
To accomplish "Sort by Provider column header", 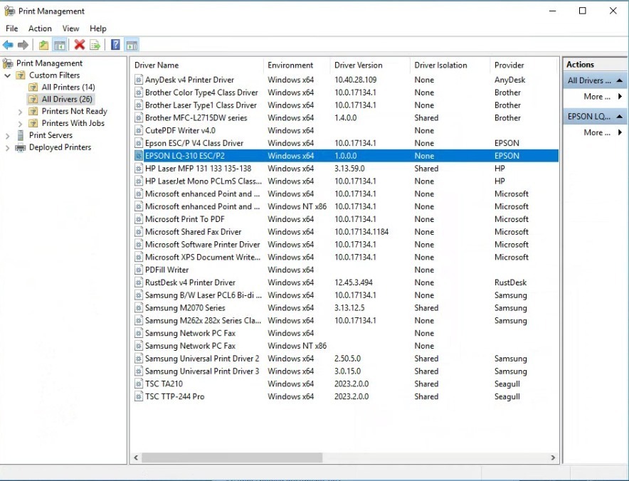I will [524, 65].
